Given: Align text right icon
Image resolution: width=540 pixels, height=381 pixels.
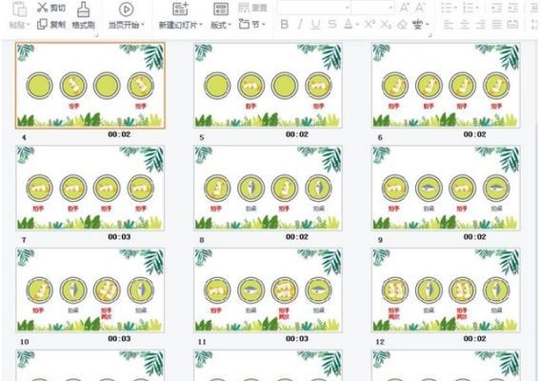Looking at the screenshot, I should tap(480, 24).
